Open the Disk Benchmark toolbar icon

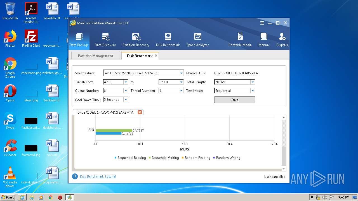point(168,39)
